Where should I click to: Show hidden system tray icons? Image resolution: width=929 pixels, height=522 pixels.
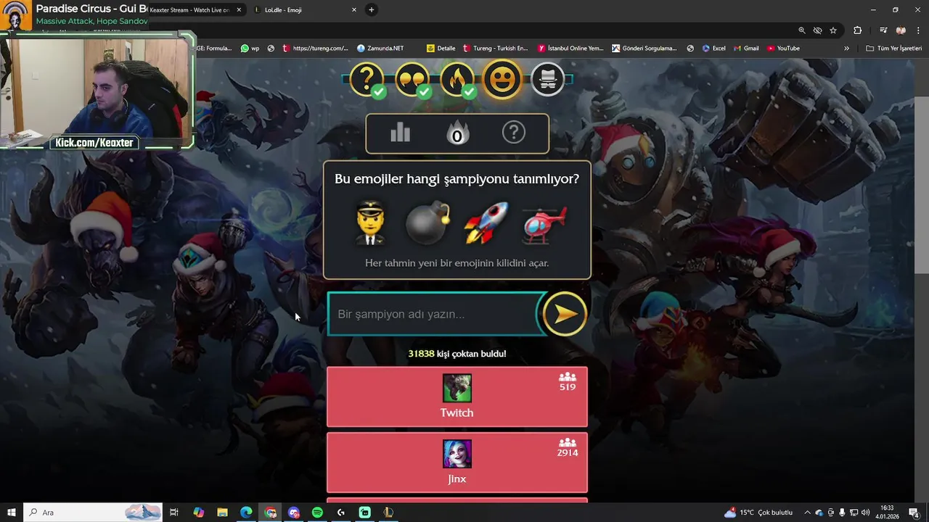pos(807,513)
